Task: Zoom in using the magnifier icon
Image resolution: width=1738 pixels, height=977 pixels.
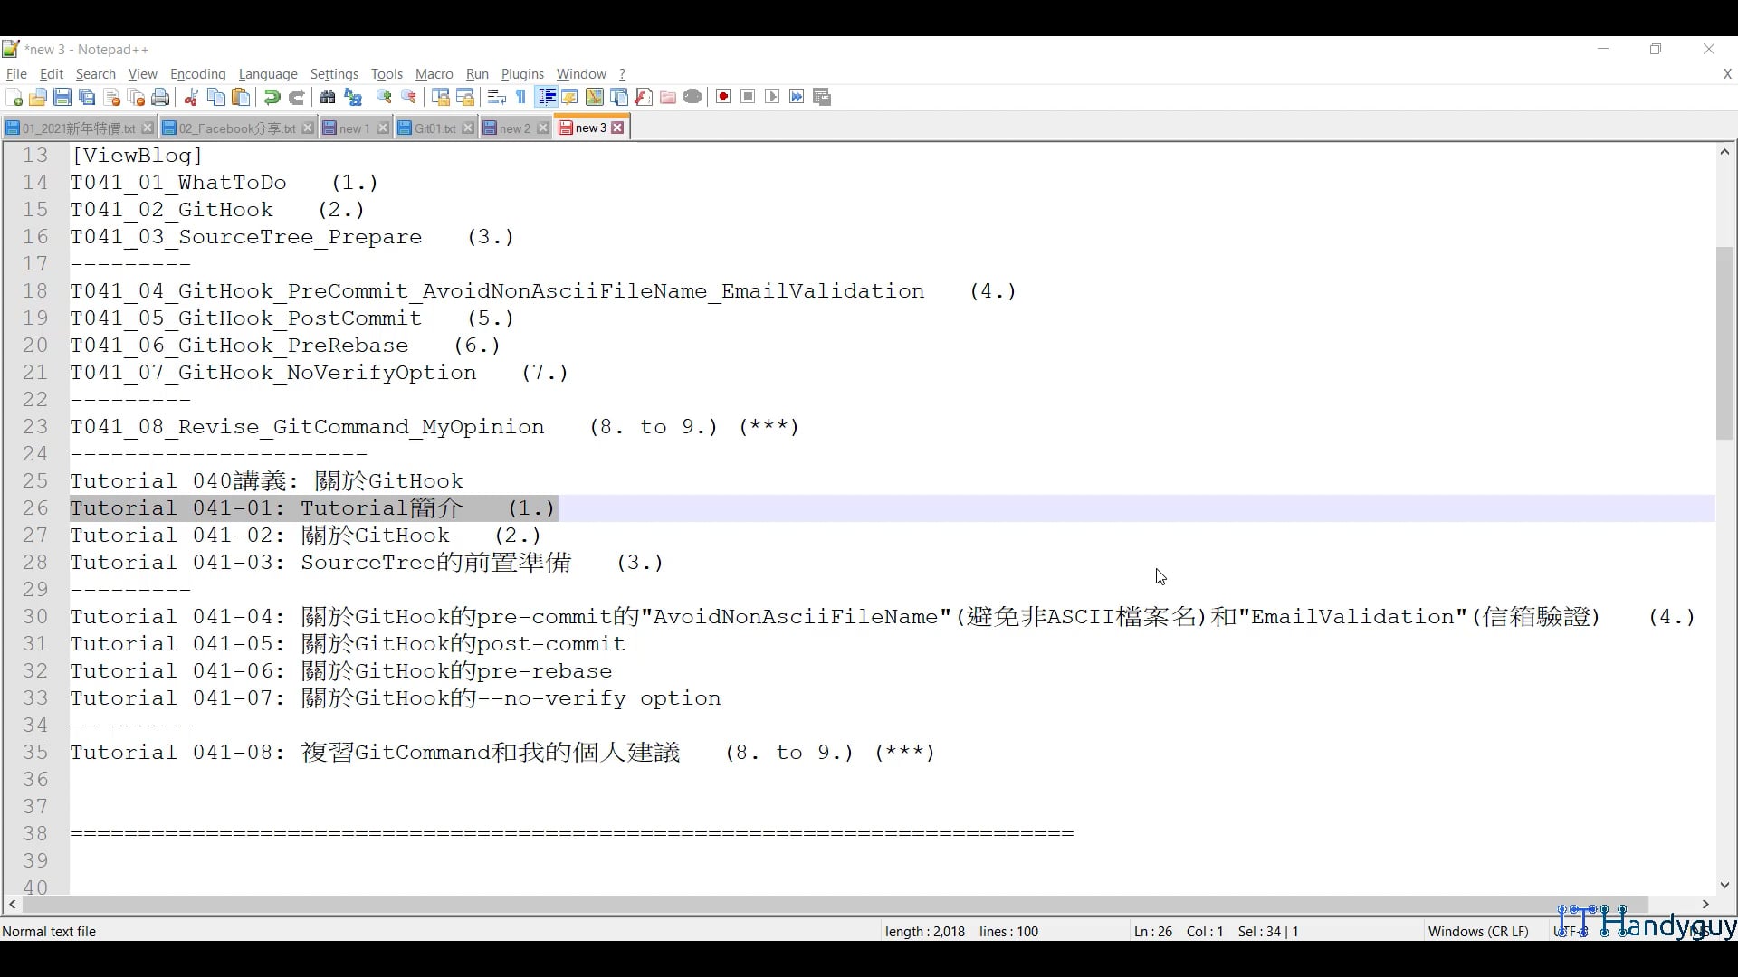Action: 384,97
